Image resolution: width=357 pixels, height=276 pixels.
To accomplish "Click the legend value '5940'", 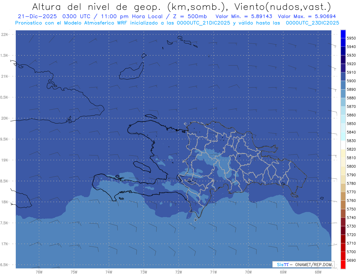I will (351, 47).
